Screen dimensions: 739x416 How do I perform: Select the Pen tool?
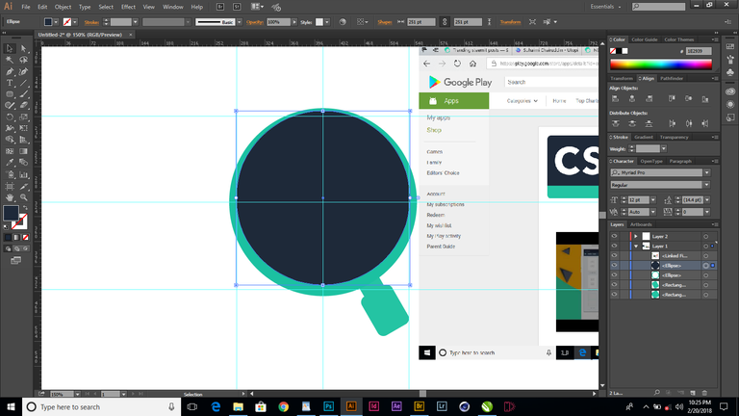(x=10, y=71)
